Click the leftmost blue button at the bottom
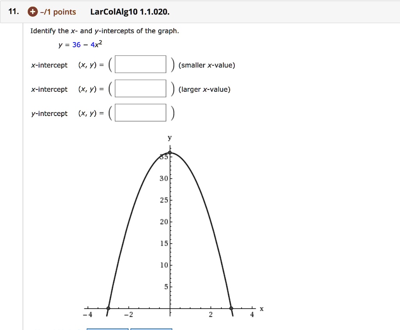This screenshot has height=330, width=400. click(x=107, y=328)
